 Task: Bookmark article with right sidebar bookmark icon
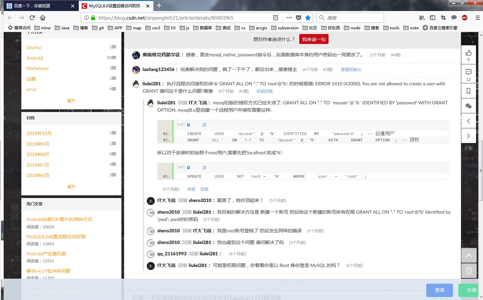coord(469,91)
